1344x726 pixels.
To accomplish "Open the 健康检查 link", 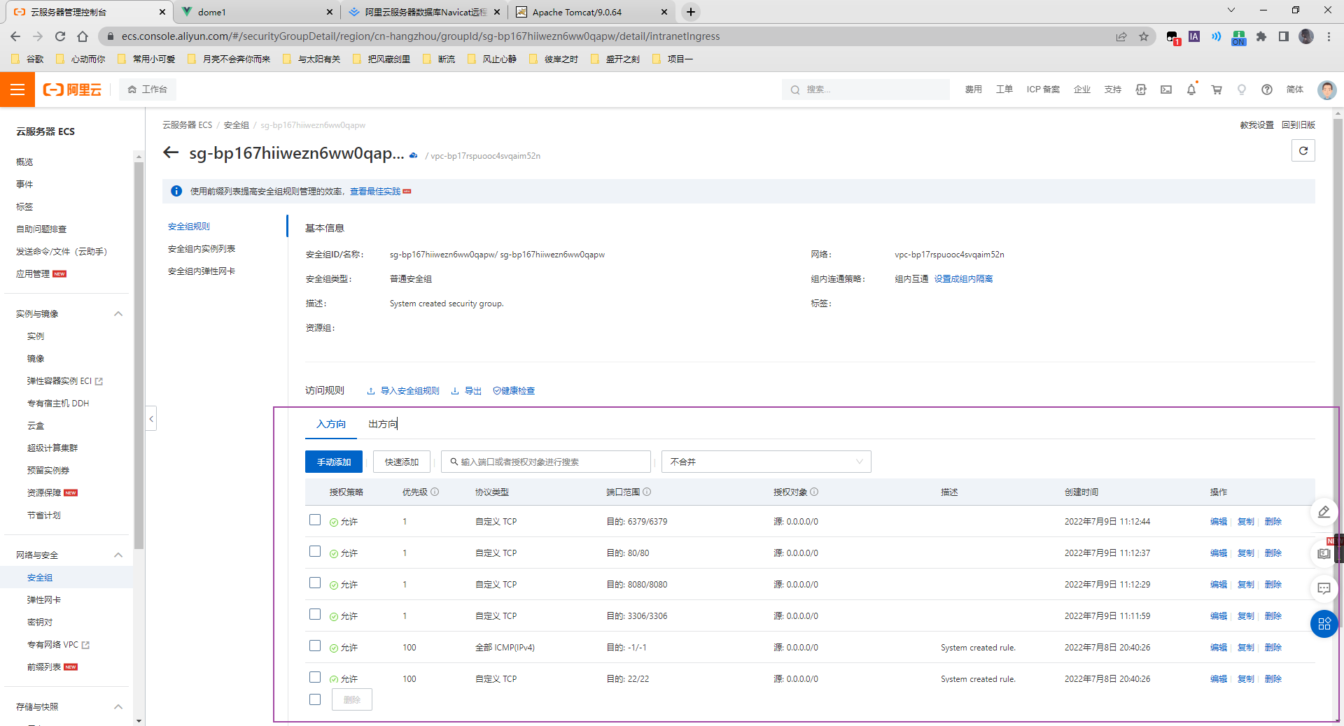I will [x=514, y=391].
